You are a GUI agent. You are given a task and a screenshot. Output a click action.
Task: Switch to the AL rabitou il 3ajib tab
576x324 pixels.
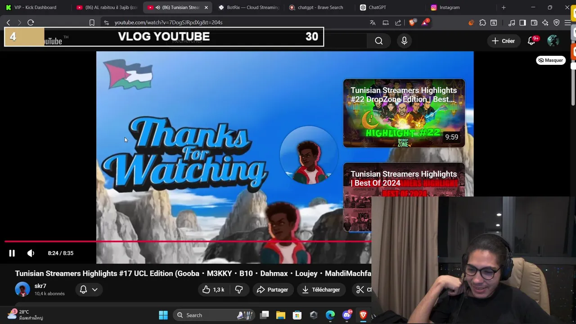pyautogui.click(x=107, y=7)
